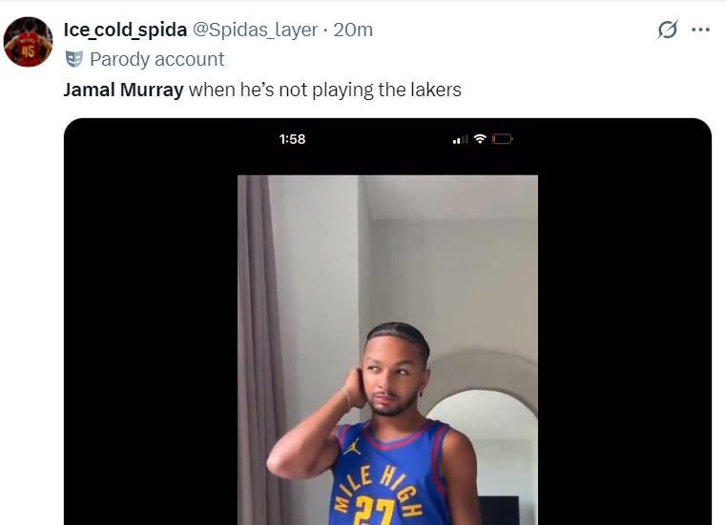
Task: Open the Grok explain post icon
Action: coord(668,30)
